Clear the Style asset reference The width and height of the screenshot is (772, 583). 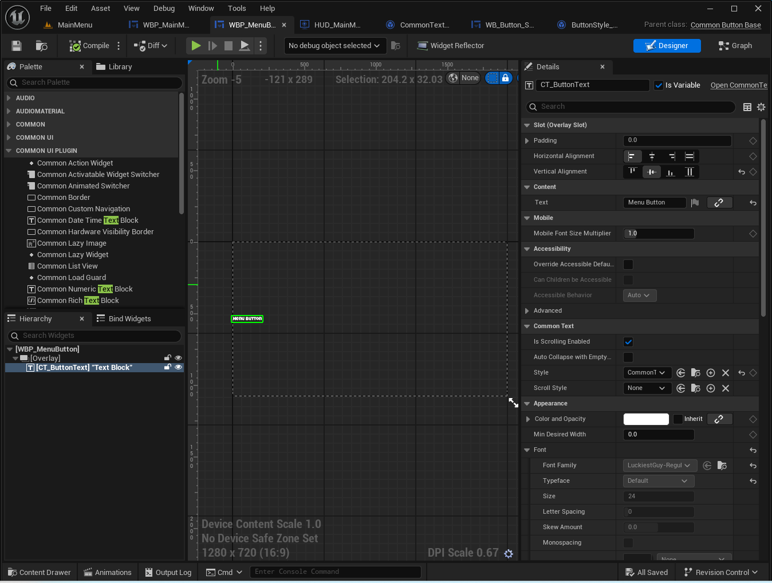pos(726,373)
